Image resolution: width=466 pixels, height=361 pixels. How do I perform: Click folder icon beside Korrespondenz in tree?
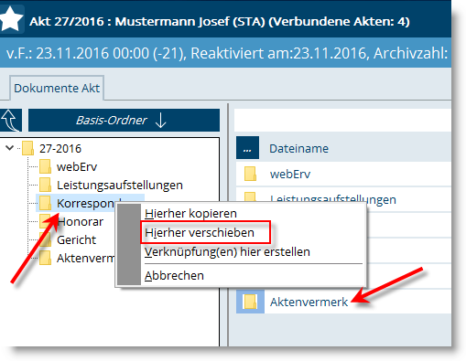click(45, 203)
